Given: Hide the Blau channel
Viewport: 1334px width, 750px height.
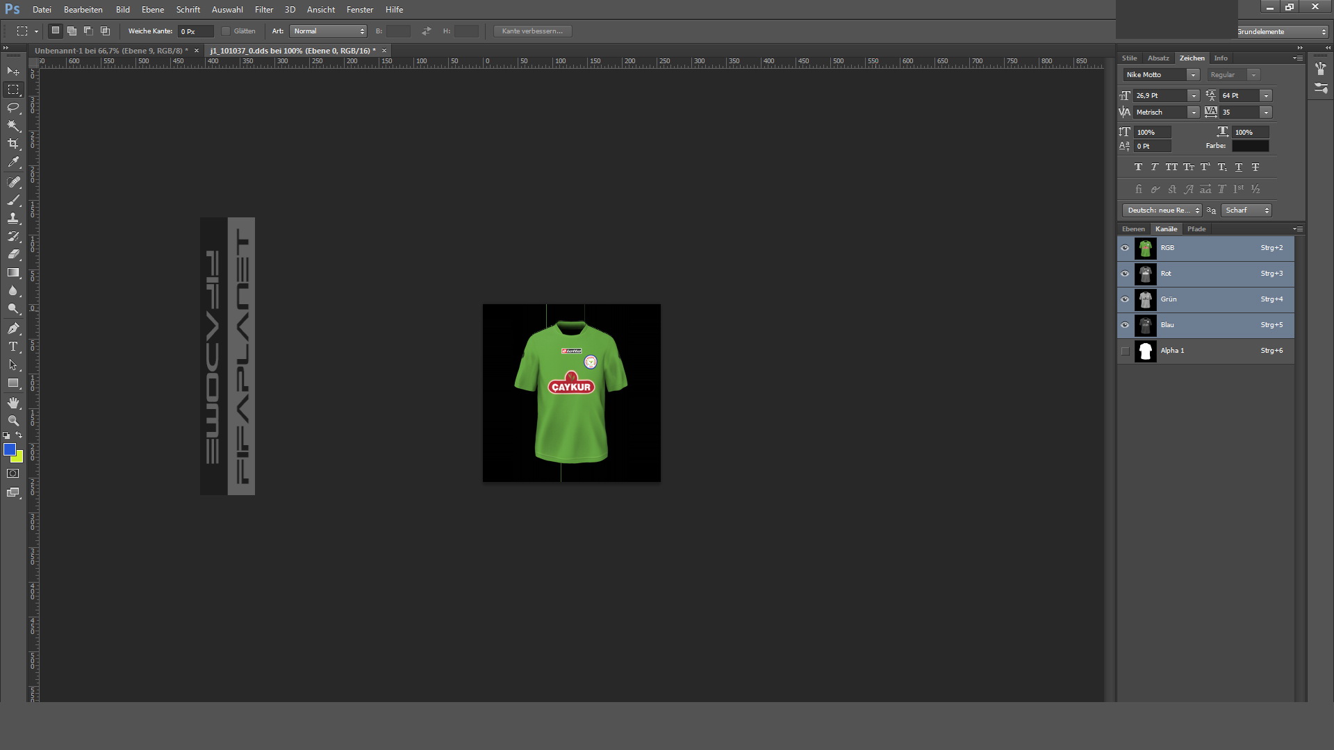Looking at the screenshot, I should (x=1125, y=325).
